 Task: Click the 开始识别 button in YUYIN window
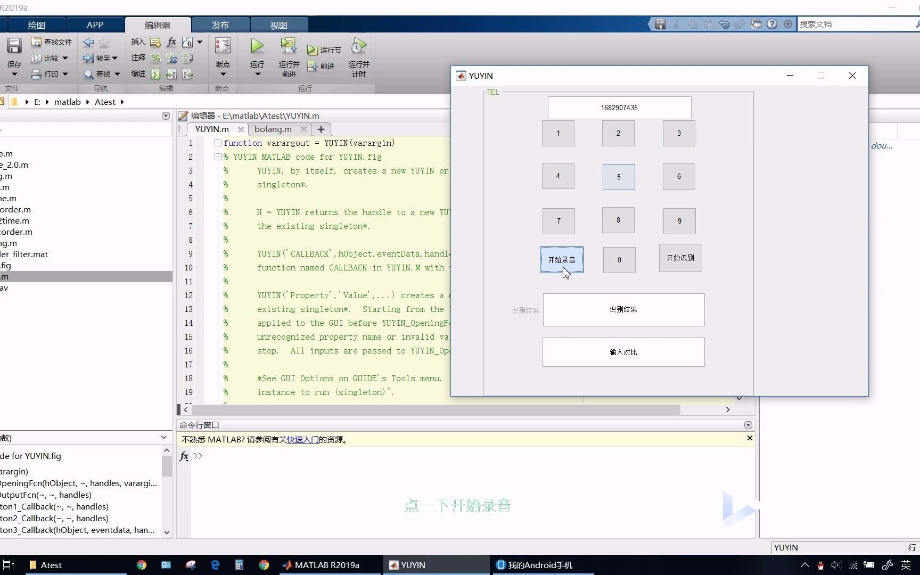[680, 258]
